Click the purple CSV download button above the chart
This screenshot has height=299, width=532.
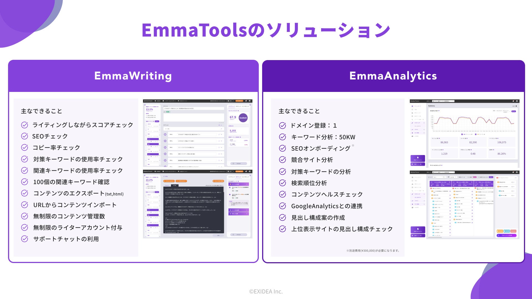(x=514, y=111)
